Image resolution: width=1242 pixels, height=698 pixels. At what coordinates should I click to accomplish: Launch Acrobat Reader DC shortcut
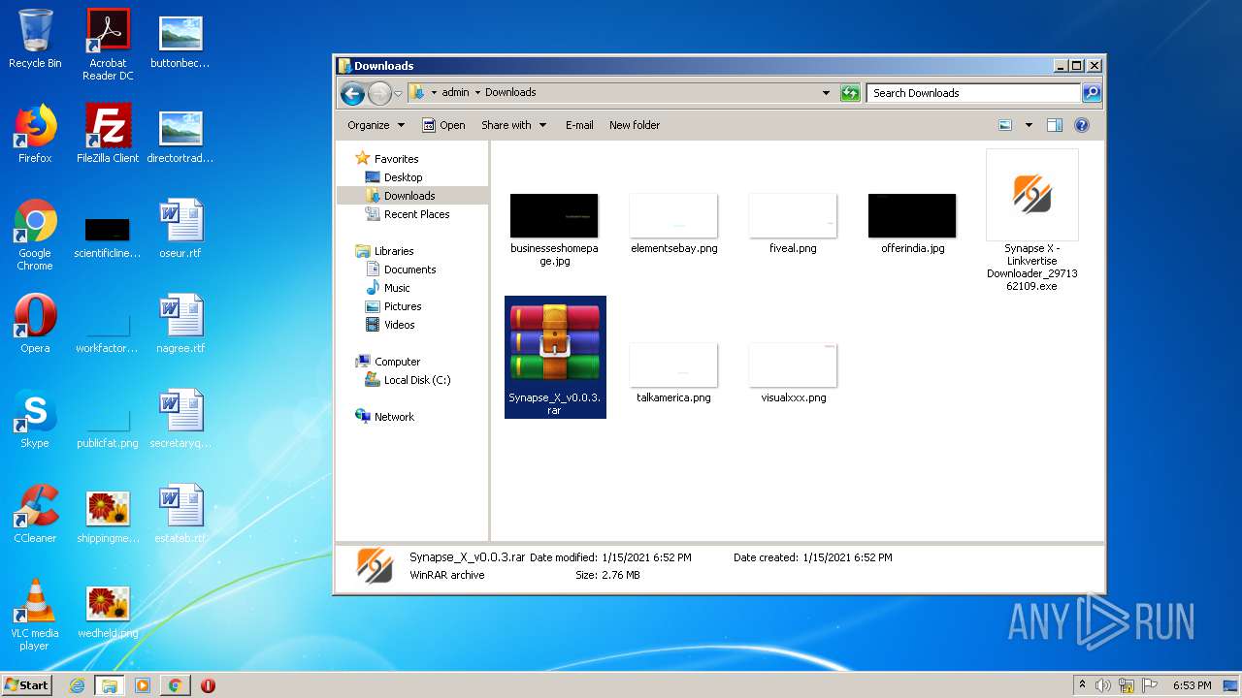[x=108, y=45]
